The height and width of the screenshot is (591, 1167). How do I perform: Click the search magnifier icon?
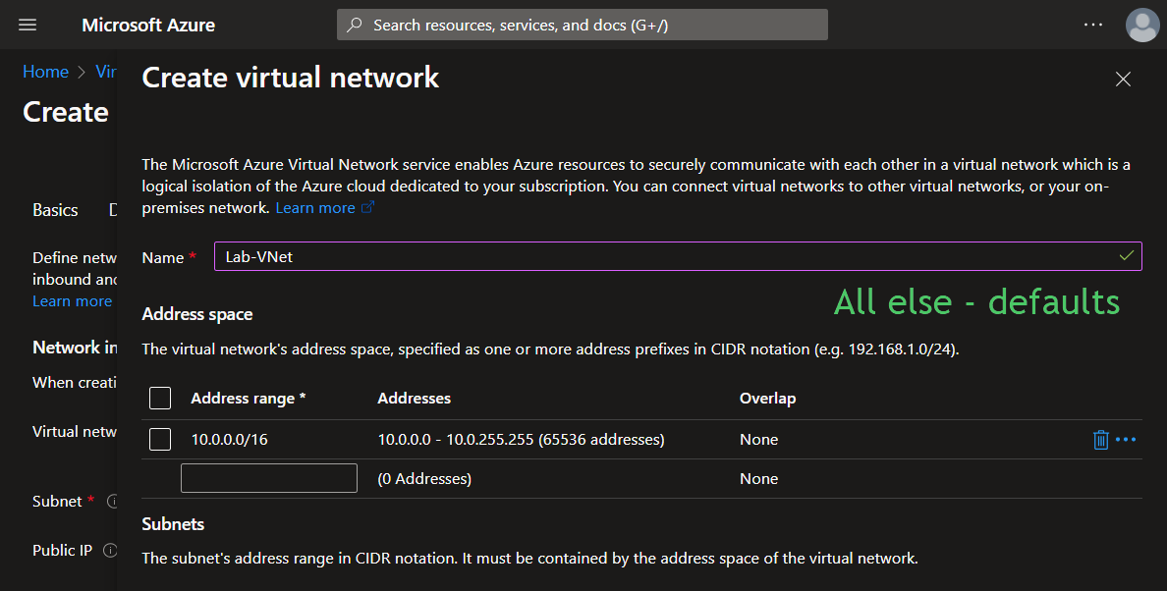[355, 26]
